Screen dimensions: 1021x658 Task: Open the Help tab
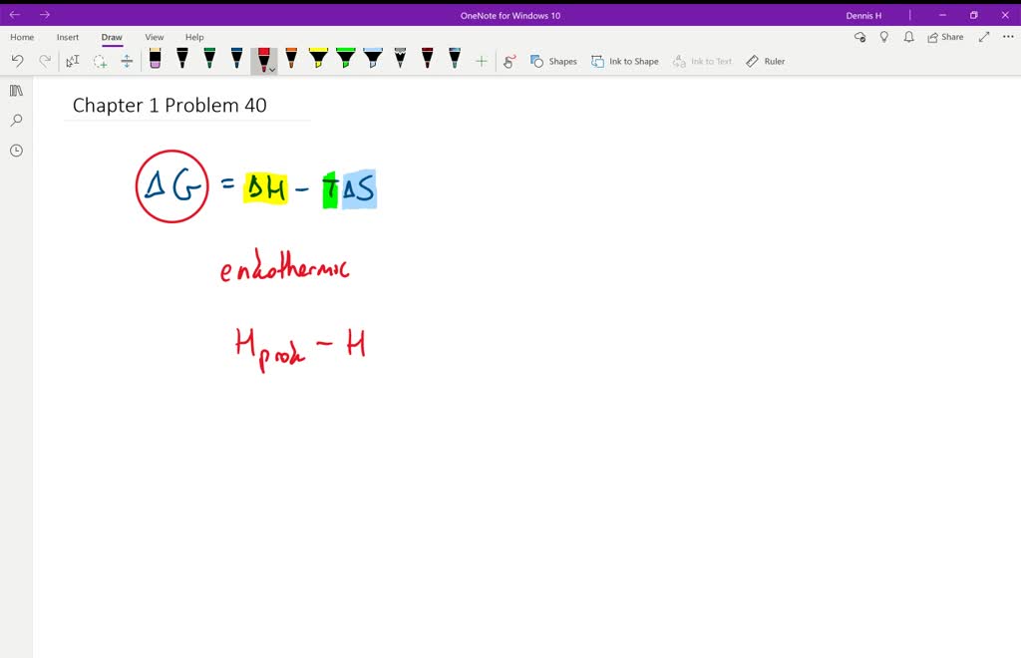(x=194, y=37)
